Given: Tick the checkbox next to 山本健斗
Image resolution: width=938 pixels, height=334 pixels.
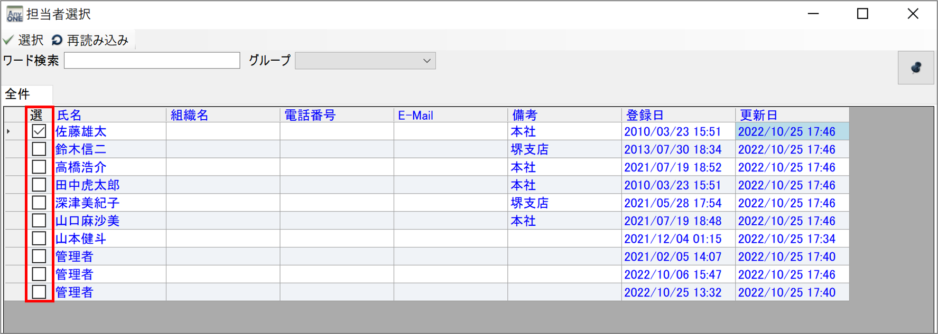Looking at the screenshot, I should tap(39, 238).
